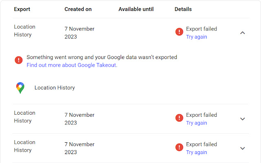The image size is (261, 163).
Task: Click the "Created on" column header
Action: point(78,9)
